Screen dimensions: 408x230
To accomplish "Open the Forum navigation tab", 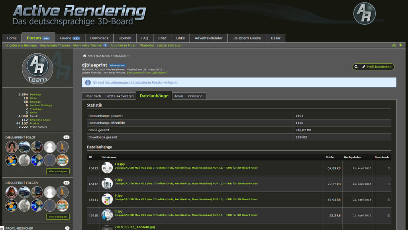I will point(38,38).
